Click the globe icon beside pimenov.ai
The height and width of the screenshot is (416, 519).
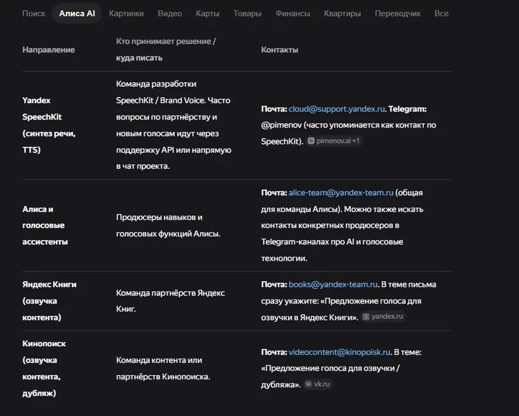311,141
